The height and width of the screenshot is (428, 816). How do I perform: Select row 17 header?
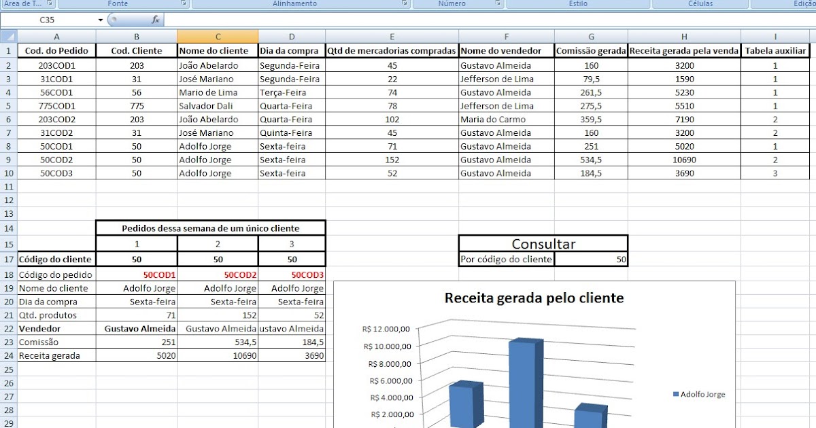pyautogui.click(x=10, y=260)
